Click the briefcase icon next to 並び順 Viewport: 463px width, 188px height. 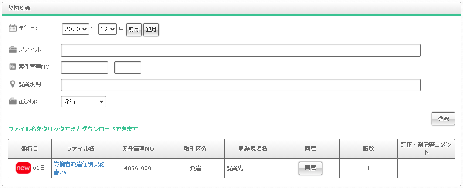coord(12,101)
